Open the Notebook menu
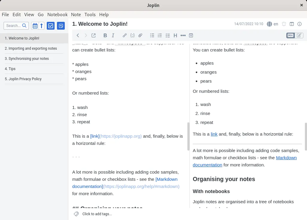This screenshot has height=220, width=307. click(57, 14)
